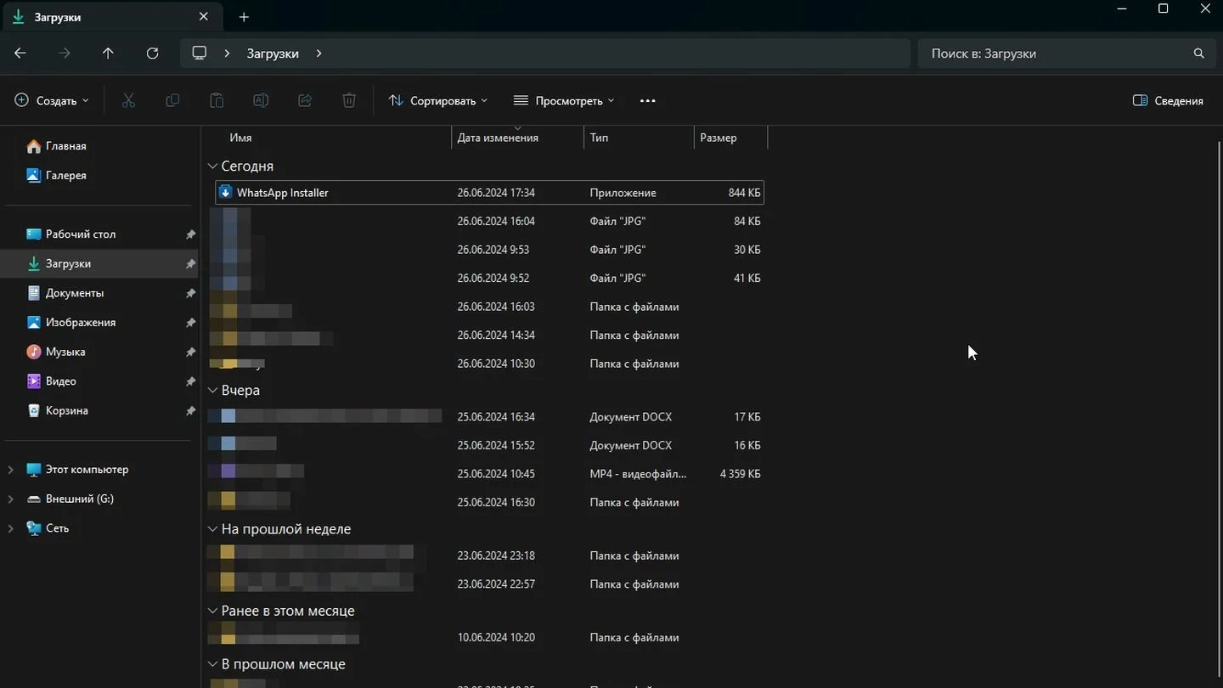Navigate up one folder level
This screenshot has height=688, width=1223.
[108, 53]
